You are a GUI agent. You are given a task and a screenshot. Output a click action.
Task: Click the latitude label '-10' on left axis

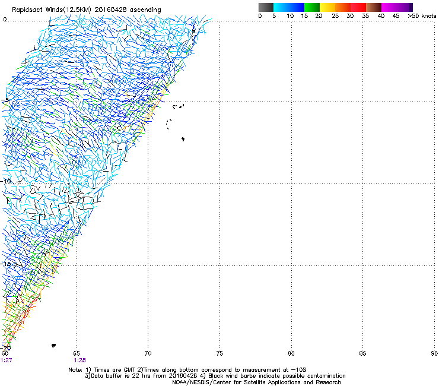point(6,181)
